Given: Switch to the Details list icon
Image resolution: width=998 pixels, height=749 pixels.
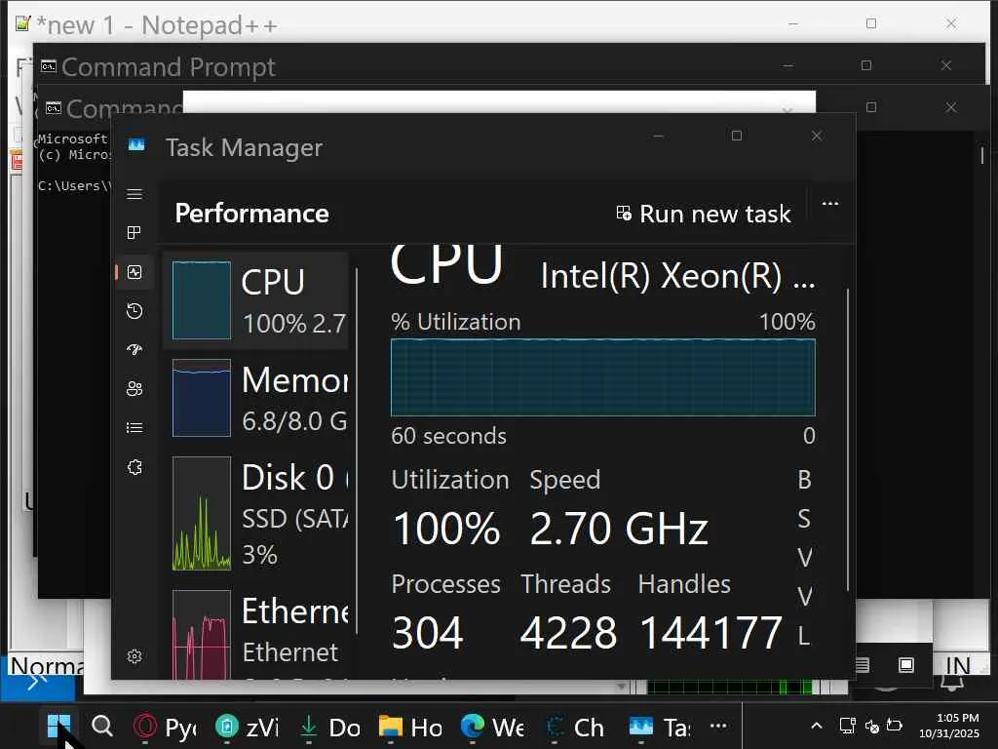Looking at the screenshot, I should pyautogui.click(x=134, y=428).
